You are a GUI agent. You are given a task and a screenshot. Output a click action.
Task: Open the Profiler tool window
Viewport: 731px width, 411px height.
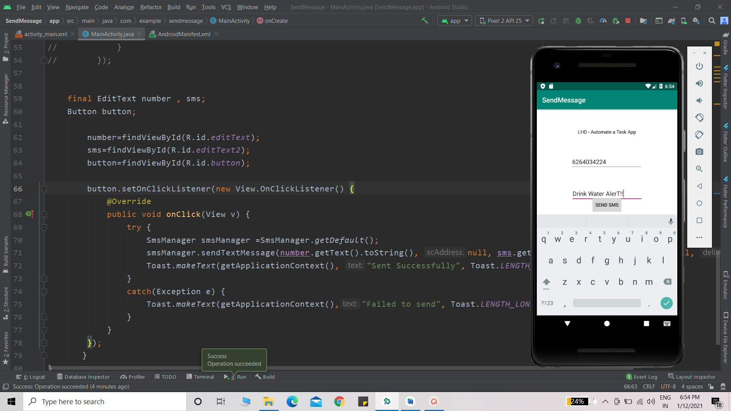(133, 377)
